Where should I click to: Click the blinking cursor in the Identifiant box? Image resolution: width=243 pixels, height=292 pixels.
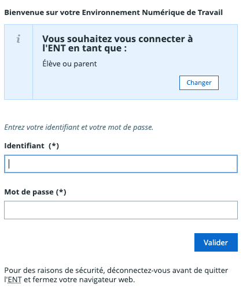click(x=9, y=164)
